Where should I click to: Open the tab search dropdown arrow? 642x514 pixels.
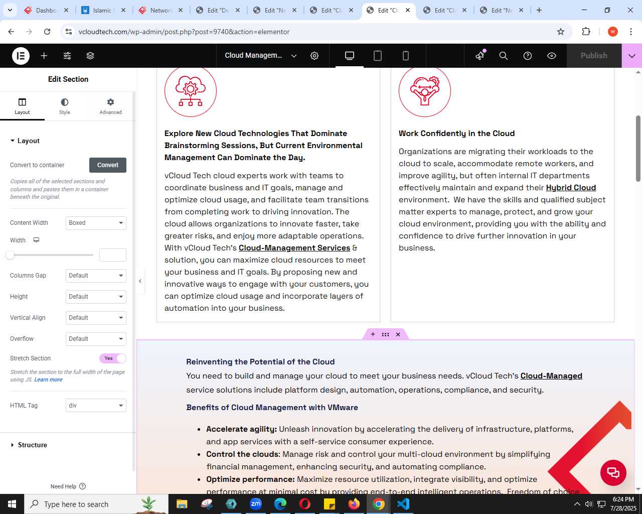click(x=10, y=10)
